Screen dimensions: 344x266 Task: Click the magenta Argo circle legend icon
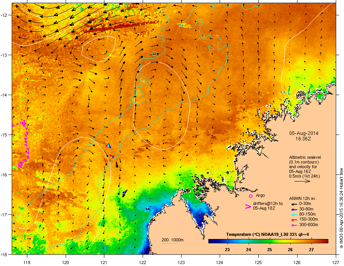pos(251,196)
